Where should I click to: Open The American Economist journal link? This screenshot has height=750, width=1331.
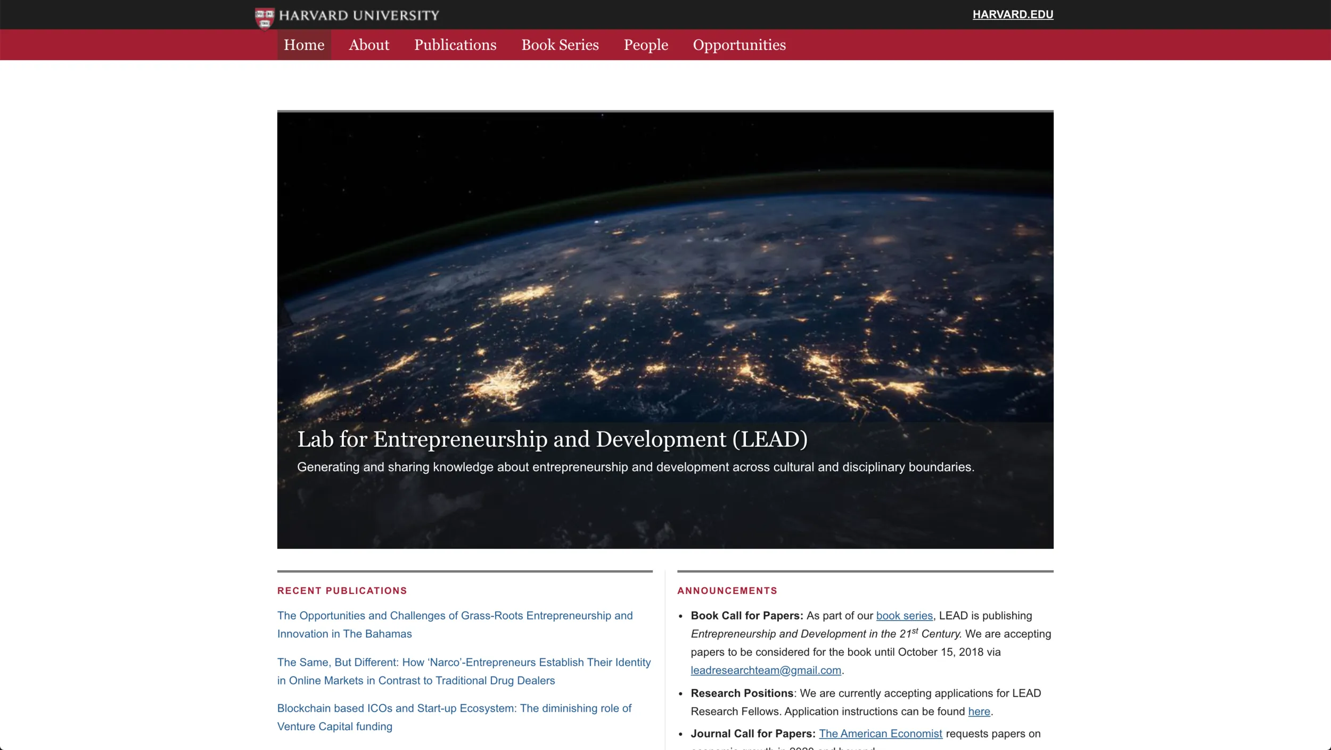point(881,733)
